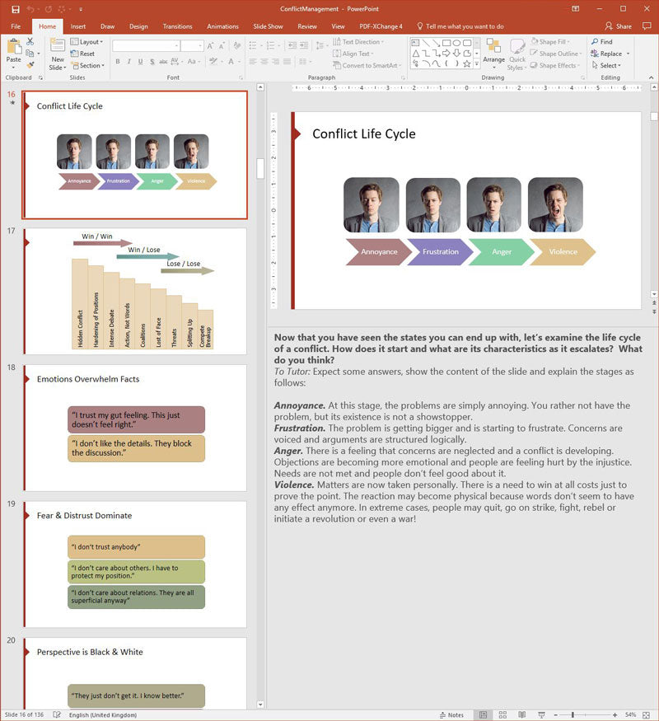Collapse the ribbon
The height and width of the screenshot is (721, 659).
652,77
